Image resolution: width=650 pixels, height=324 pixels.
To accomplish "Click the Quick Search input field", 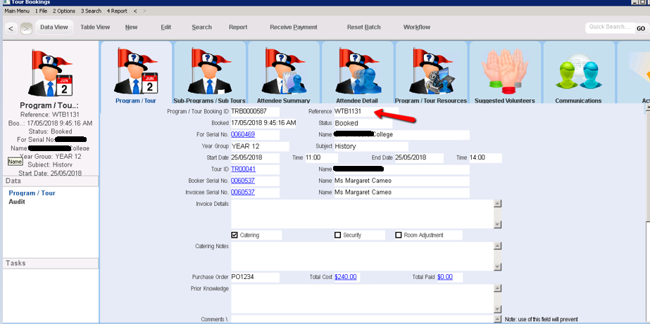I will click(x=610, y=27).
